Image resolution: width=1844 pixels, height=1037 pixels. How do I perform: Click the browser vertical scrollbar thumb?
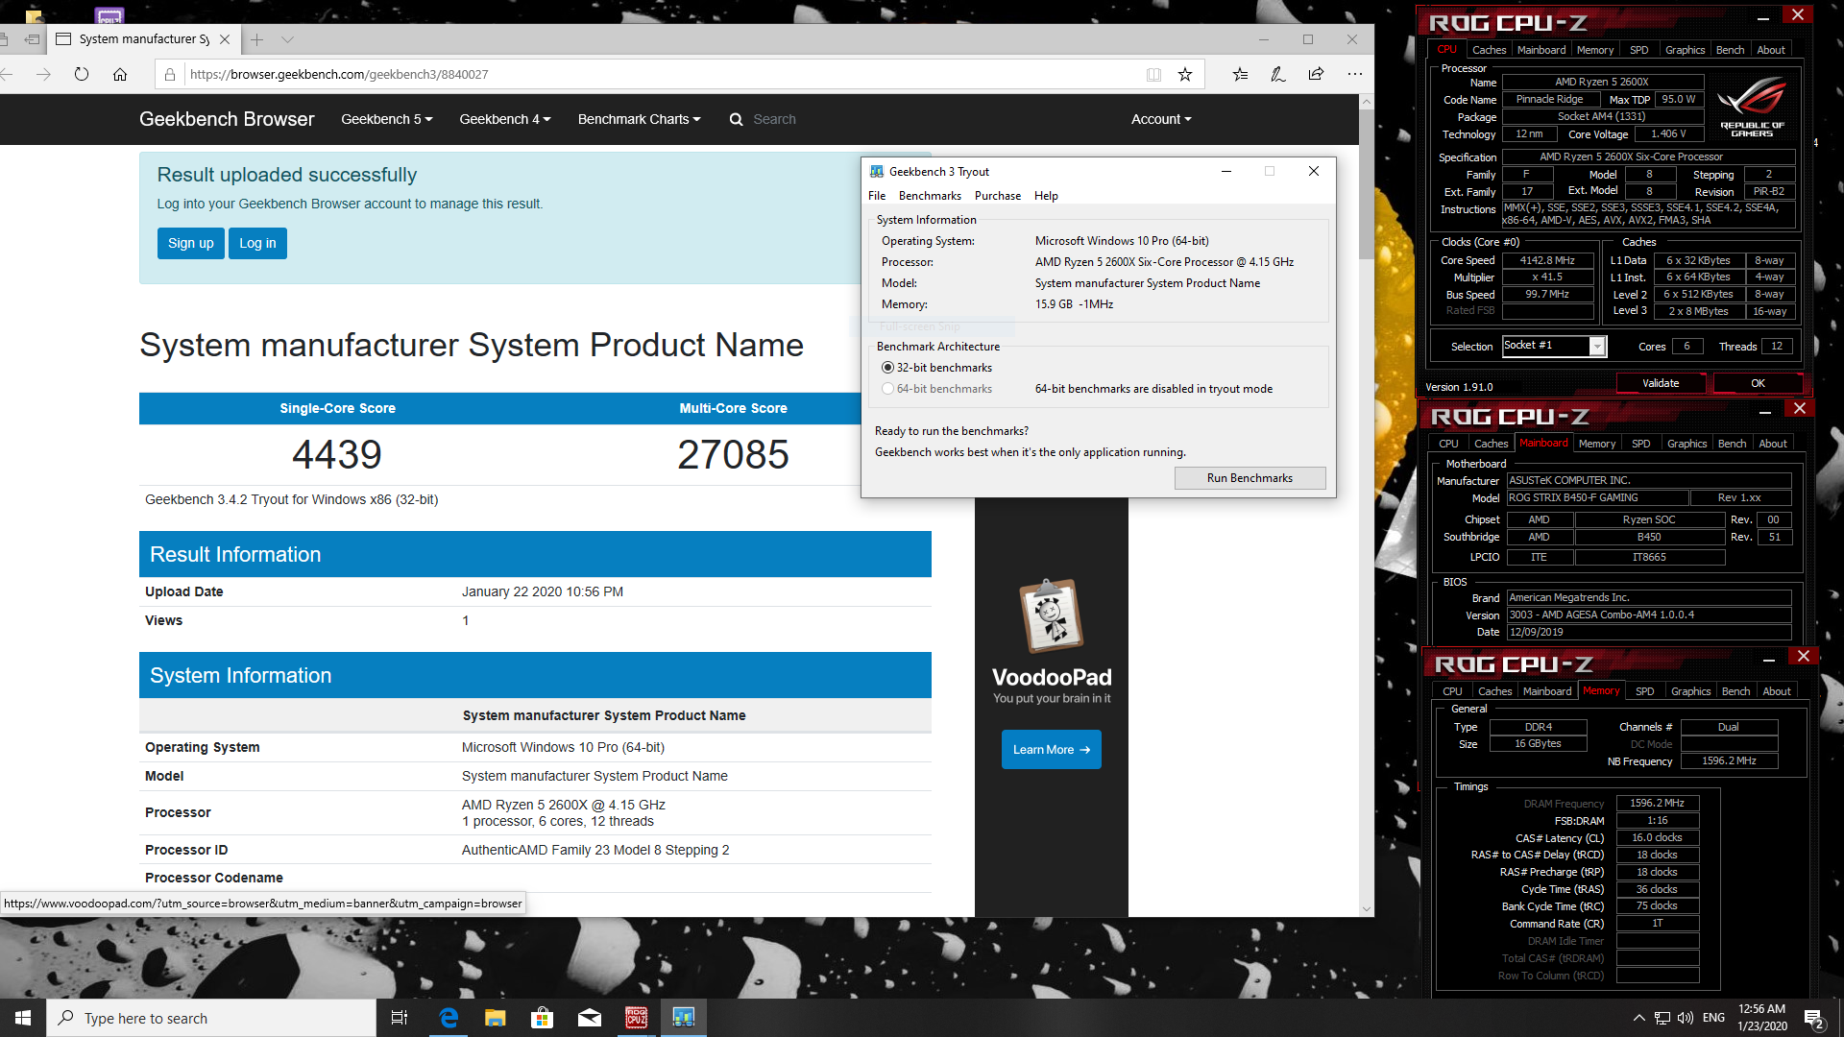[x=1366, y=184]
